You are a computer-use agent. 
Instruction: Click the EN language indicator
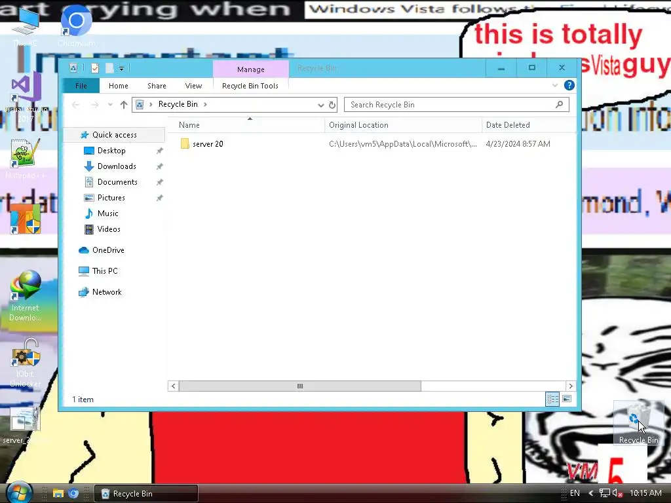coord(575,493)
